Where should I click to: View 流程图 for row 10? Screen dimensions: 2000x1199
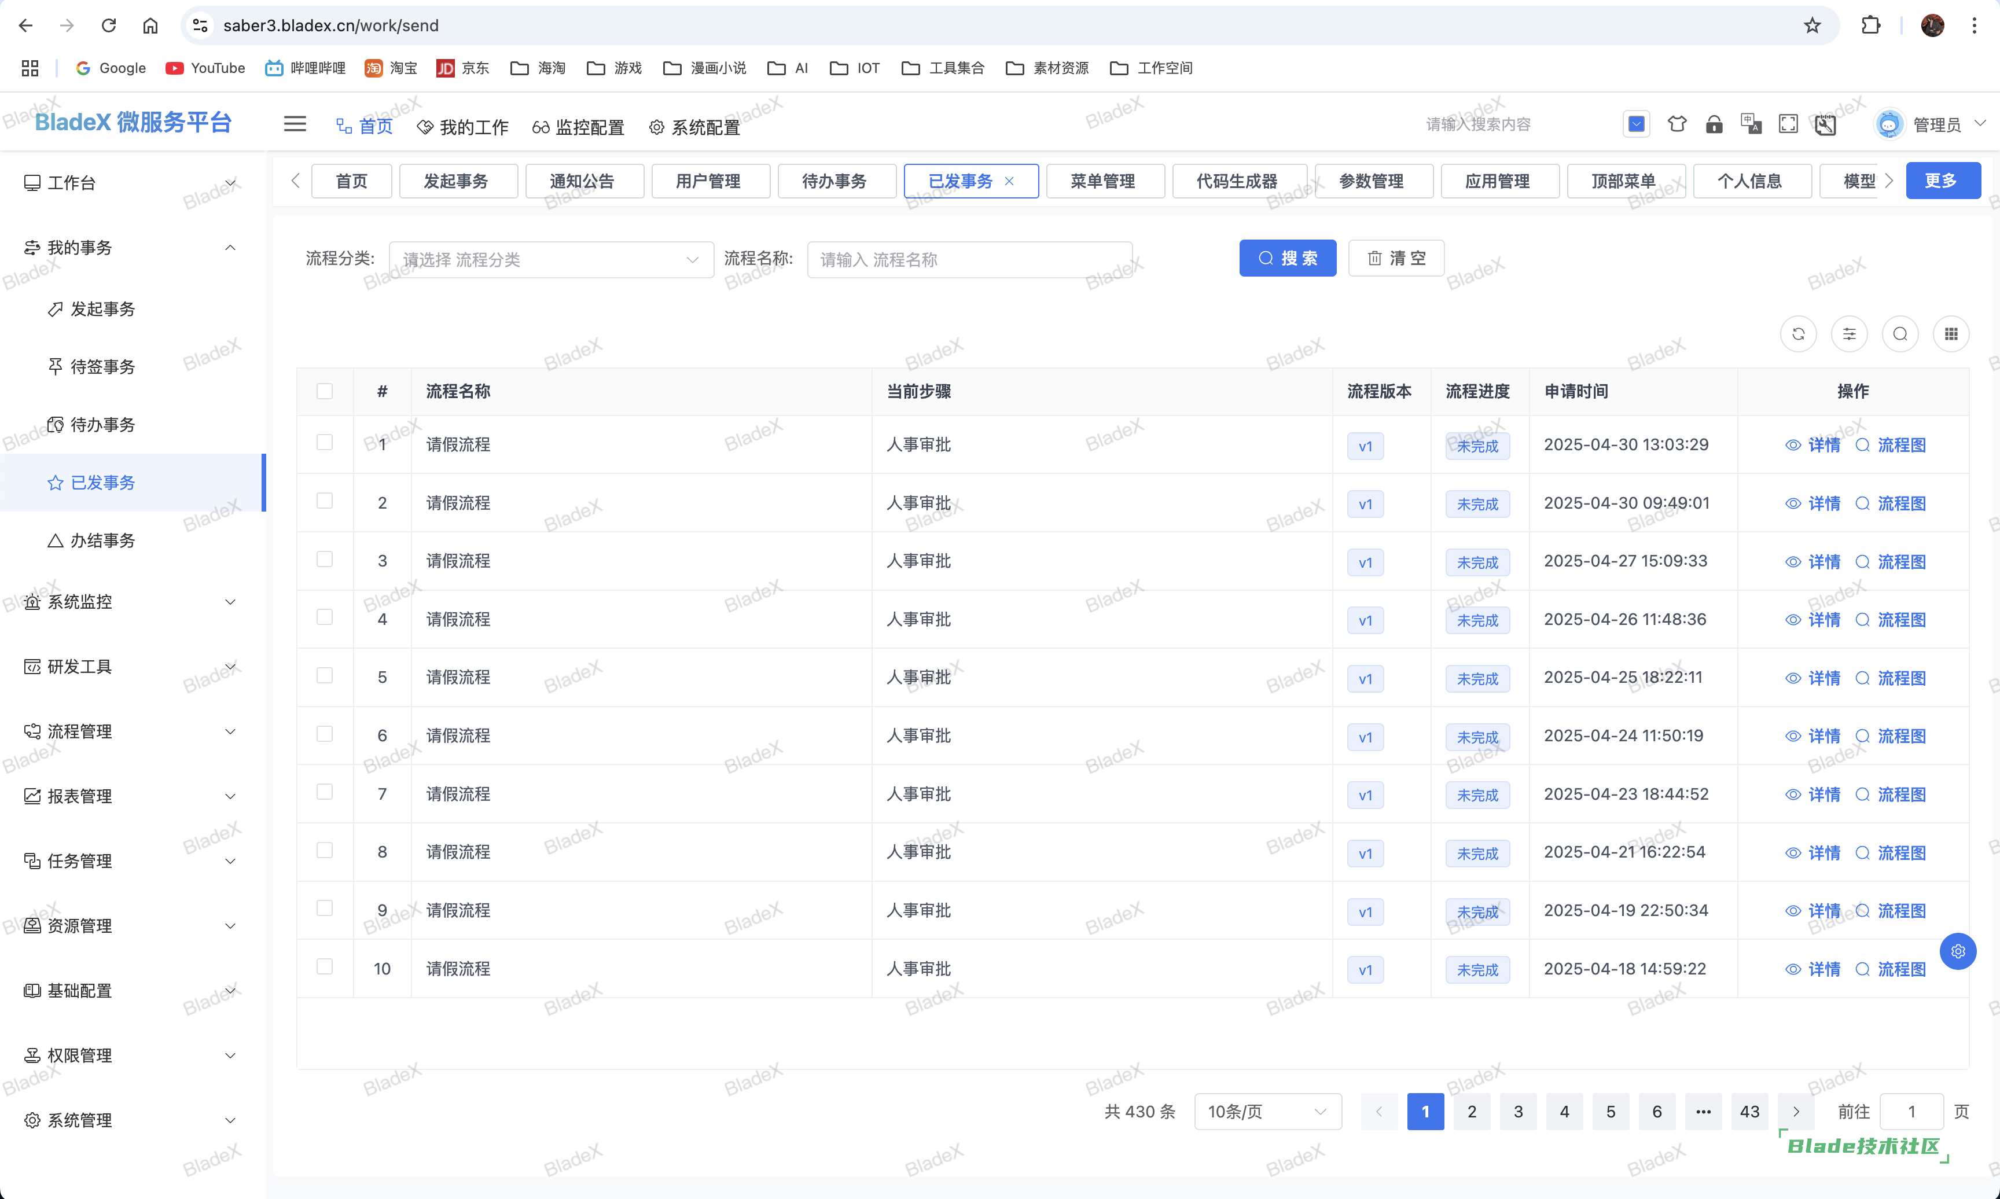pyautogui.click(x=1890, y=969)
